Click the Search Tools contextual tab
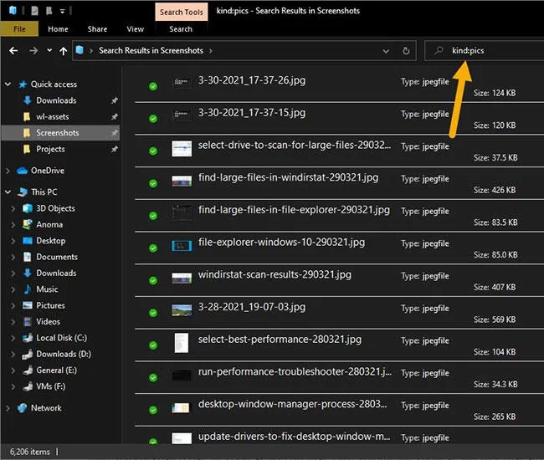The height and width of the screenshot is (460, 544). [182, 13]
